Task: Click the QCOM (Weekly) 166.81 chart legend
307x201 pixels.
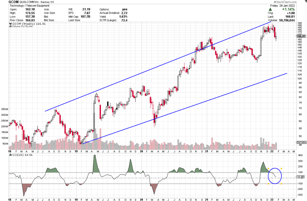Action: (x=29, y=24)
